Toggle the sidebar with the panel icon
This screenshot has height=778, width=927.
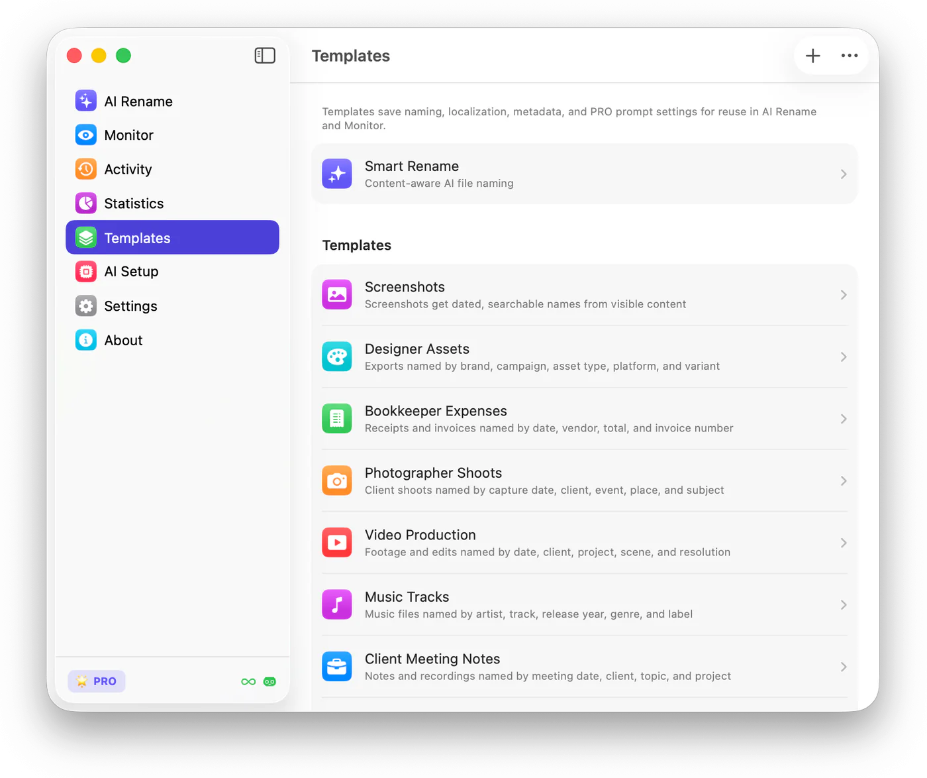pyautogui.click(x=265, y=56)
